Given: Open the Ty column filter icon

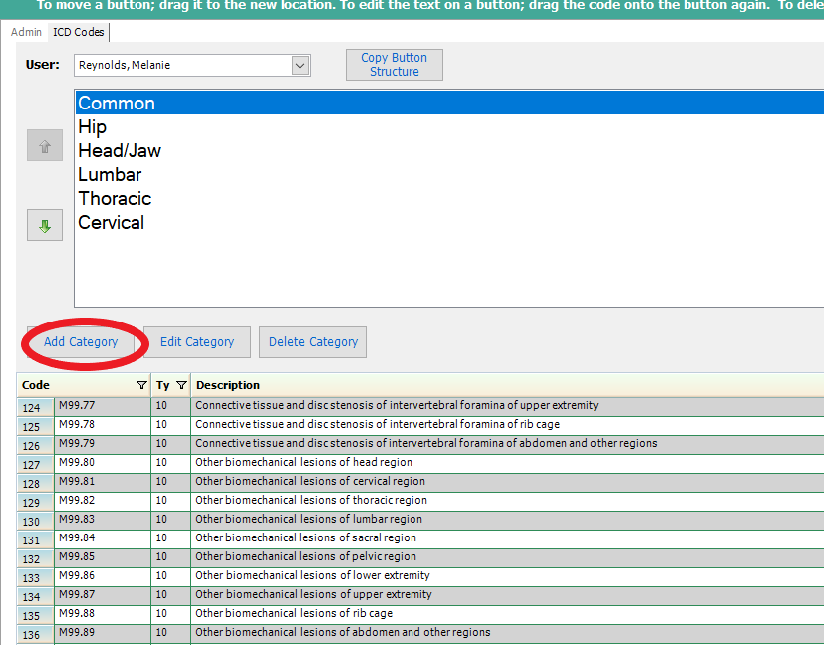Looking at the screenshot, I should pos(180,385).
